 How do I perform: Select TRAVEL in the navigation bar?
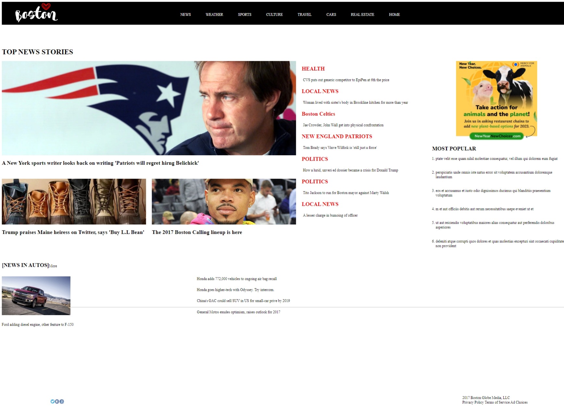[305, 15]
